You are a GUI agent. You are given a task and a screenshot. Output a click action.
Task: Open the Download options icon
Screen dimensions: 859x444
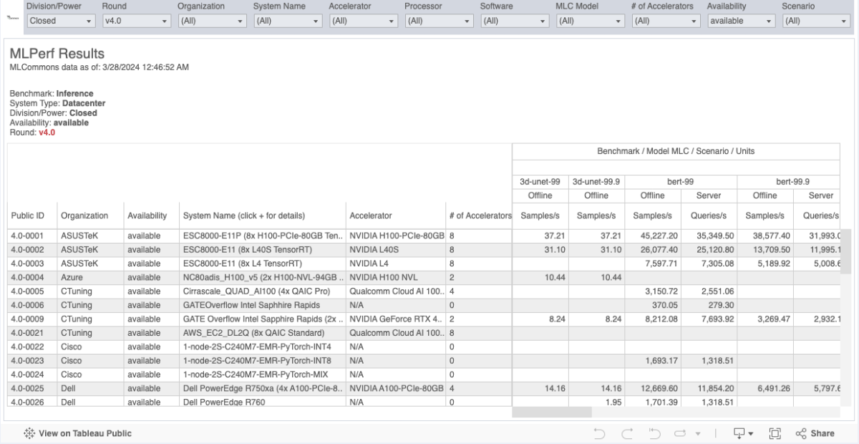click(x=743, y=433)
